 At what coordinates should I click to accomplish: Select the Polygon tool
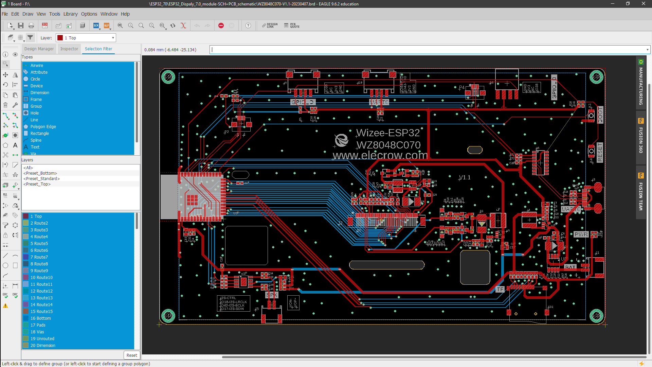[5, 145]
